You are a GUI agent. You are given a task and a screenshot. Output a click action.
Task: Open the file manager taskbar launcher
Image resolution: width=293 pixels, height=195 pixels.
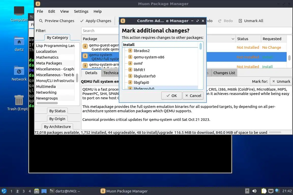(37, 191)
